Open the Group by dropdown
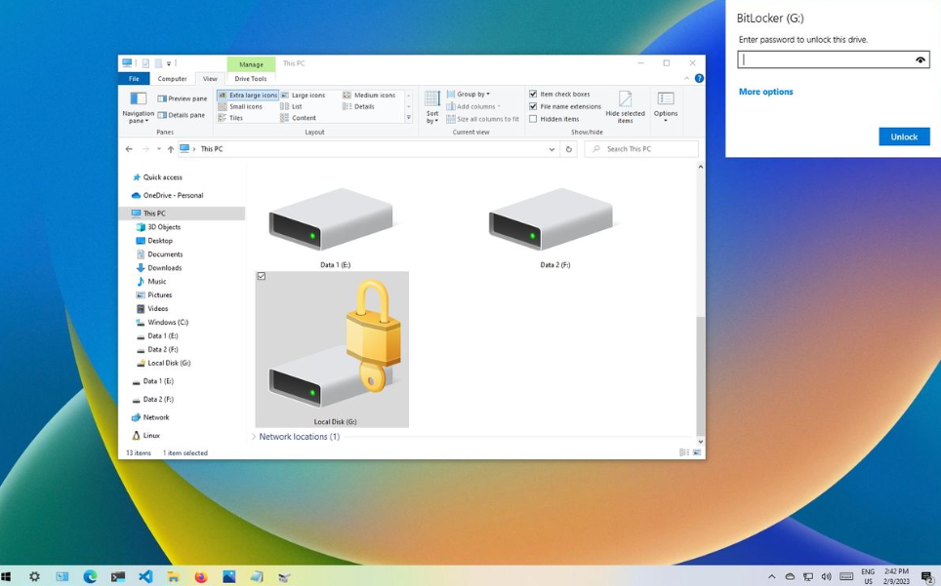This screenshot has width=941, height=586. [x=470, y=94]
